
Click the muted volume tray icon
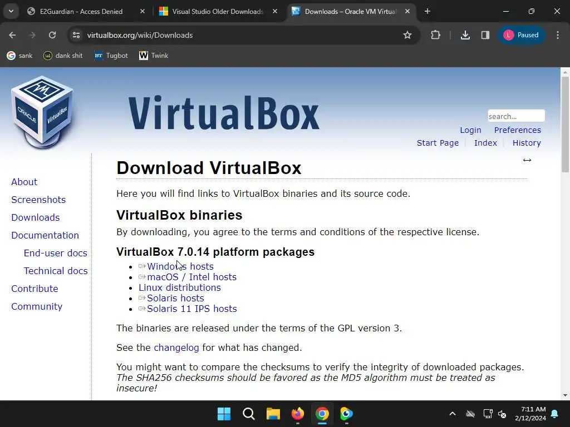coord(503,414)
